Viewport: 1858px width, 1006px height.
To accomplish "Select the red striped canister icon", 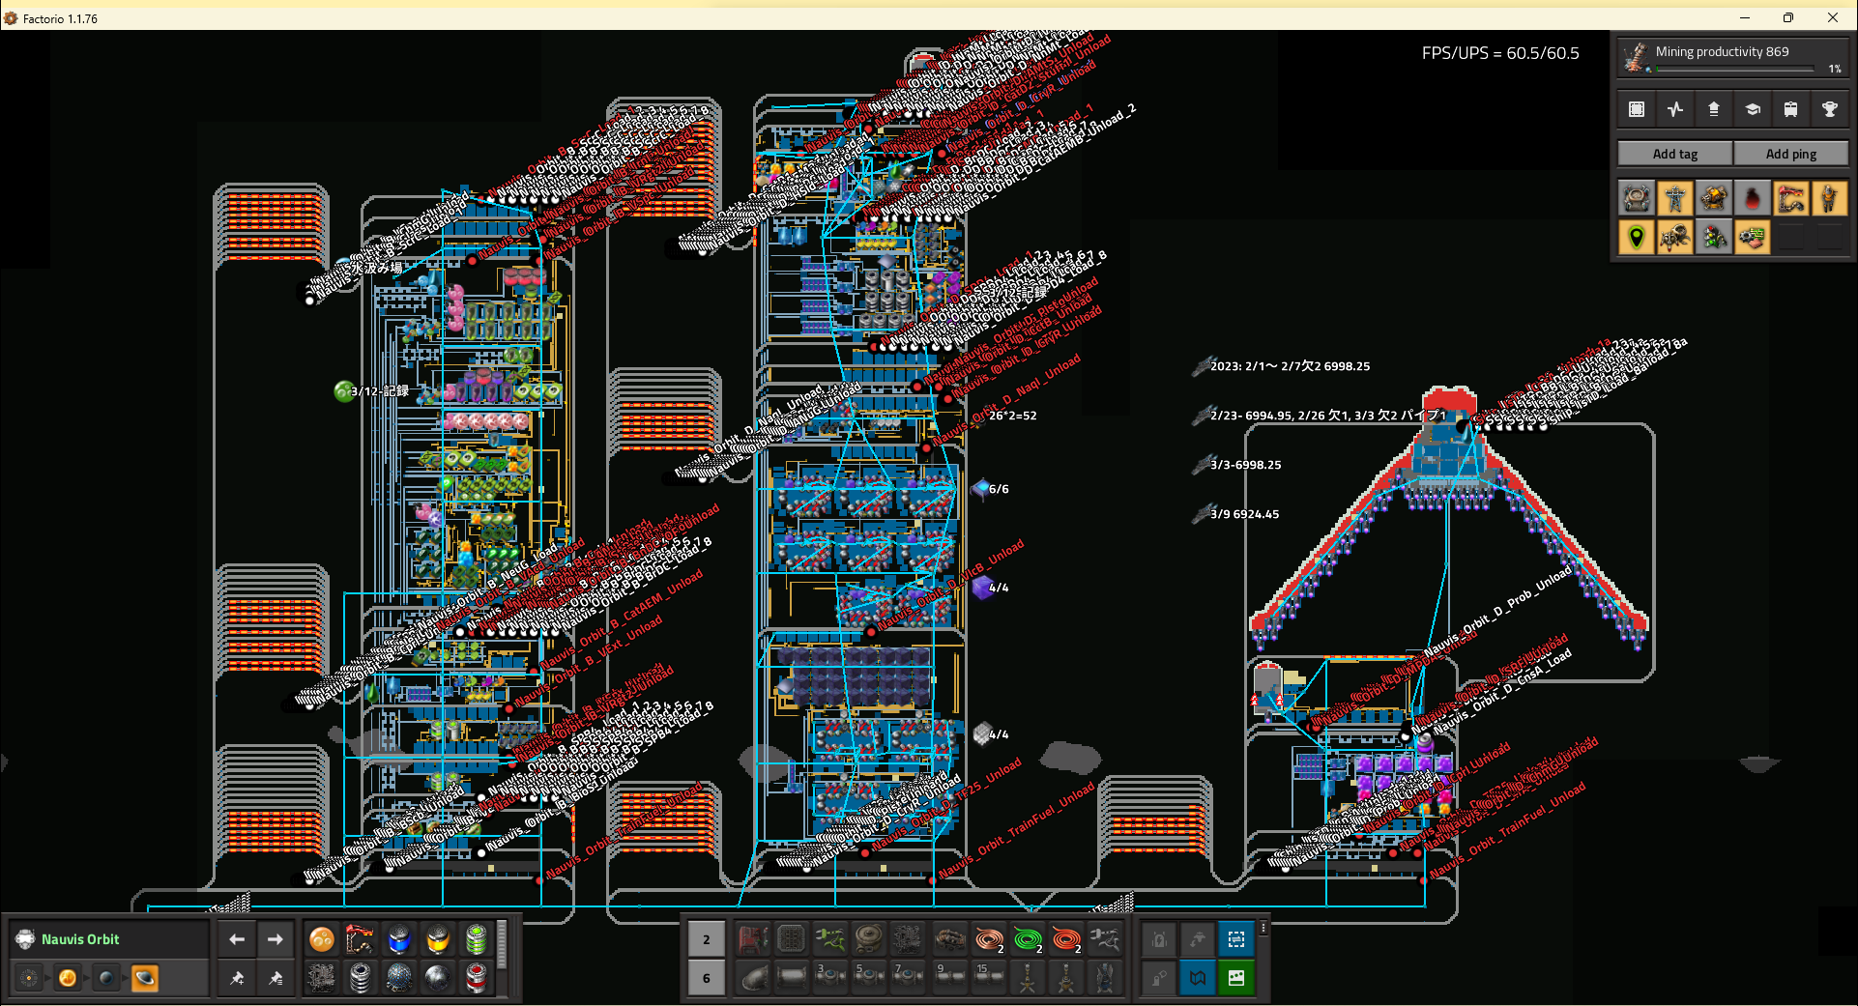I will (477, 978).
